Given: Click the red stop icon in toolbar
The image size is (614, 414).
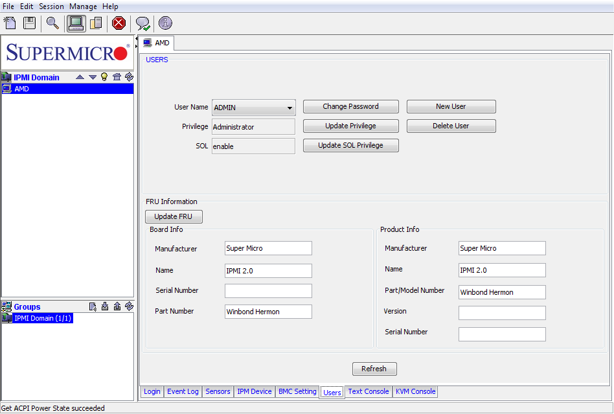Looking at the screenshot, I should 119,23.
